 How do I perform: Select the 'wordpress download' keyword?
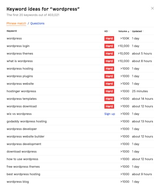point(22,106)
